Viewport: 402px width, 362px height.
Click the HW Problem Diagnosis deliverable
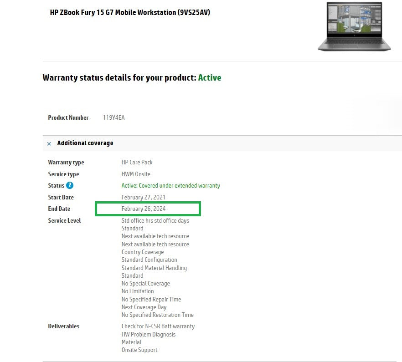pos(149,335)
